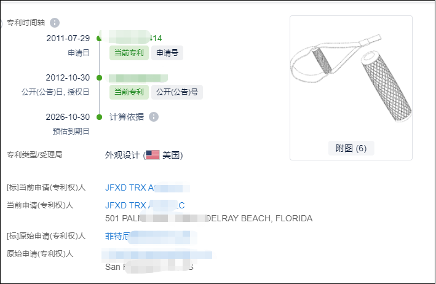The image size is (436, 284).
Task: Open the 菲特尼 original applicant link
Action: point(117,236)
